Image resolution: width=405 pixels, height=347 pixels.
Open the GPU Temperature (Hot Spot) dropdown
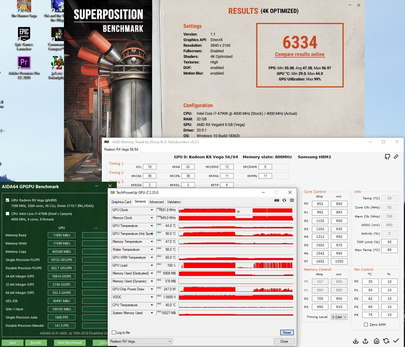coord(152,234)
